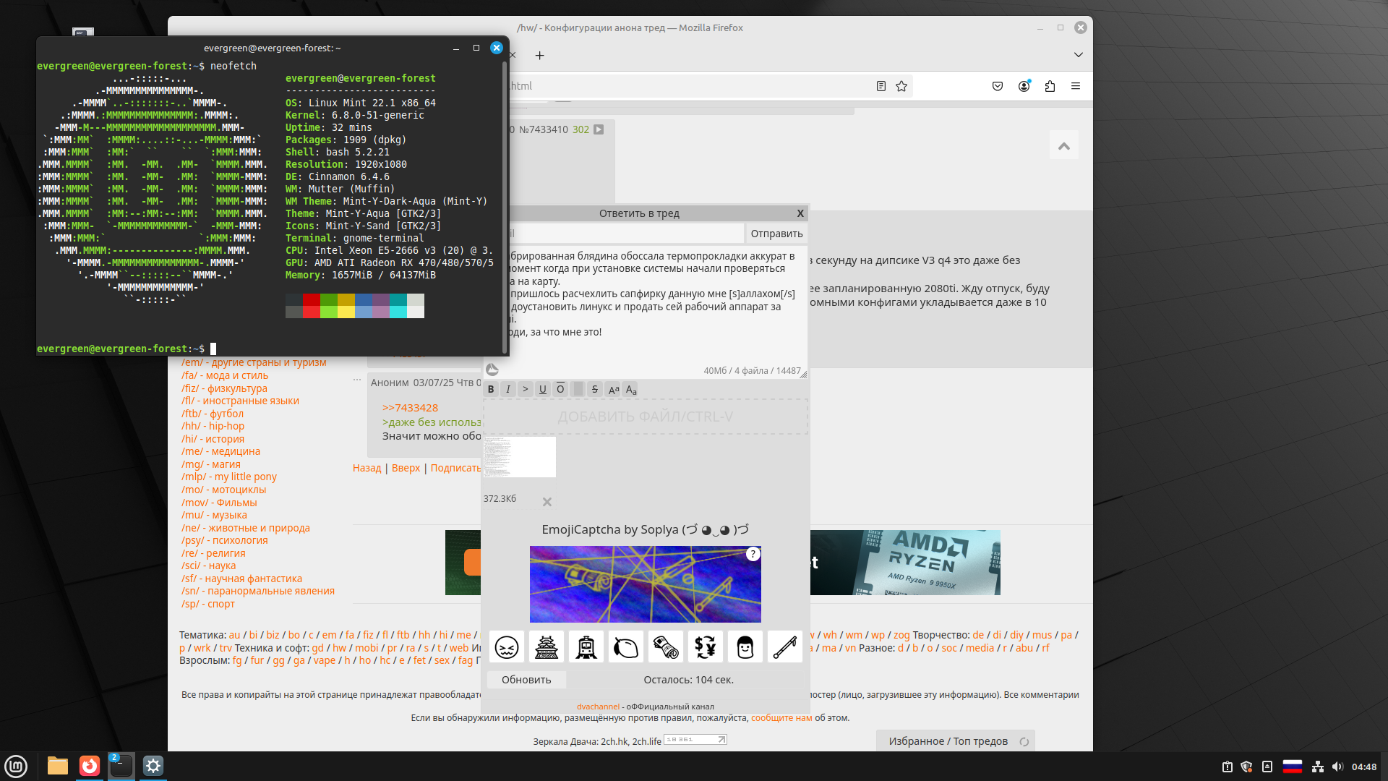This screenshot has height=781, width=1388.
Task: Apply underline formatting in post editor
Action: [x=542, y=389]
